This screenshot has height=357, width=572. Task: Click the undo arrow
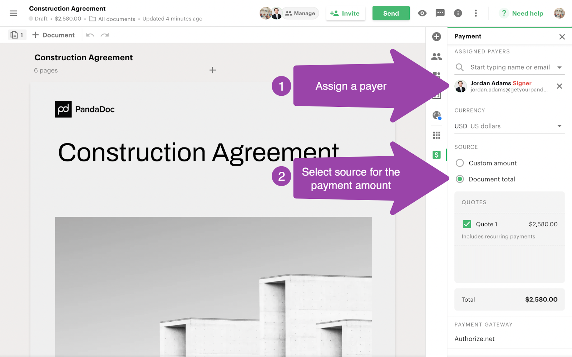coord(90,35)
